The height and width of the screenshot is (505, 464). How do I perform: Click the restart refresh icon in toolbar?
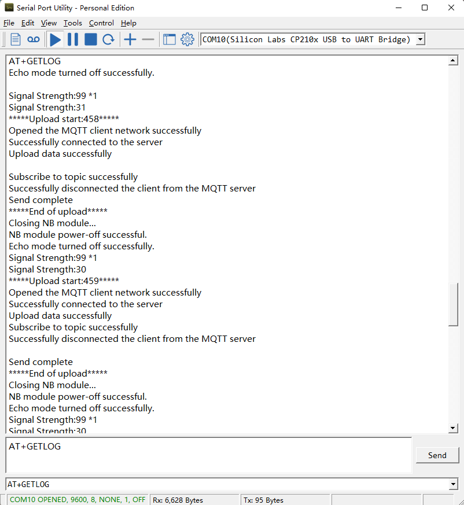[x=108, y=39]
